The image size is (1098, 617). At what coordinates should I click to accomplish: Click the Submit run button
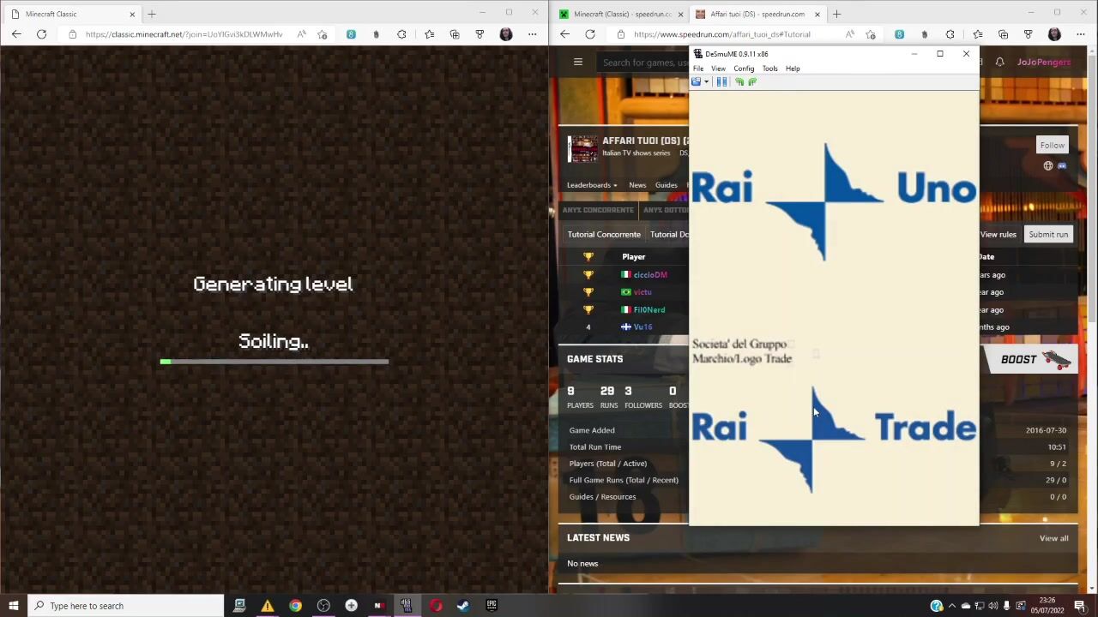(x=1048, y=234)
